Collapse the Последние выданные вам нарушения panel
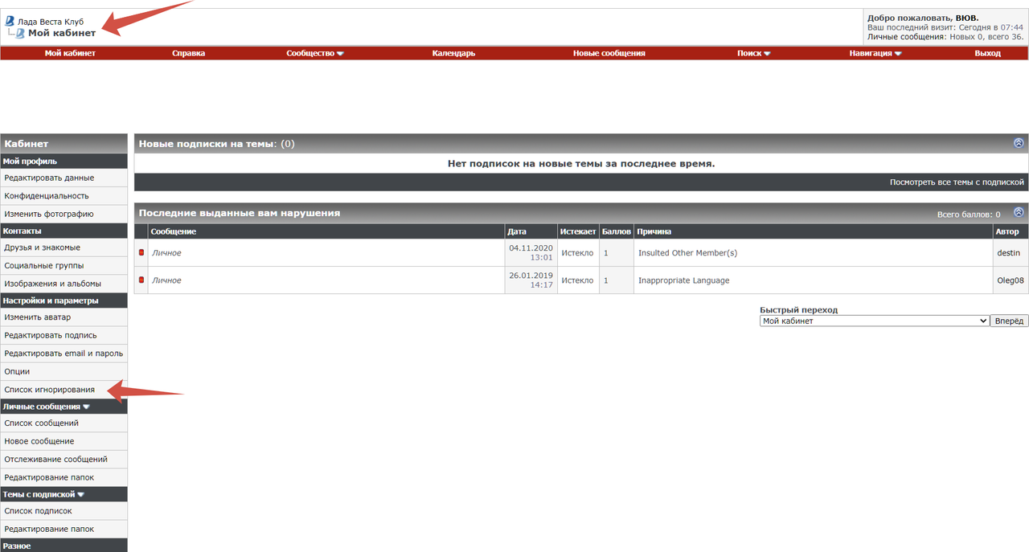The height and width of the screenshot is (552, 1029). [1019, 213]
